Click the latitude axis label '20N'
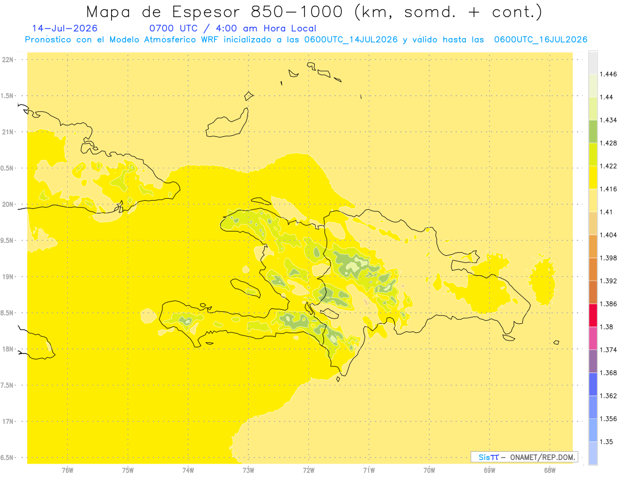The width and height of the screenshot is (617, 477). pos(8,204)
